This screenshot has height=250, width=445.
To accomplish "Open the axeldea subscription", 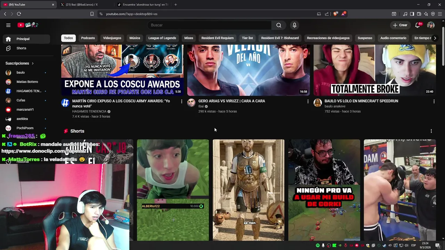I will click(x=26, y=119).
